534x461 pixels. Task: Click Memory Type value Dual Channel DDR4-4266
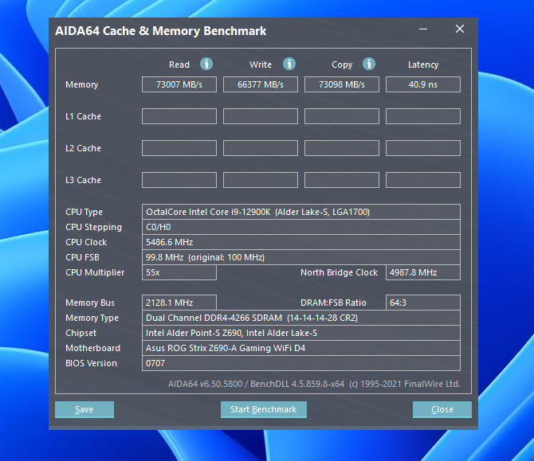(x=301, y=318)
